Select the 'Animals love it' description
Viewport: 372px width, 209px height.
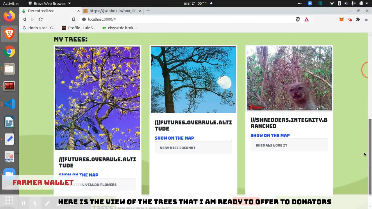(x=271, y=145)
